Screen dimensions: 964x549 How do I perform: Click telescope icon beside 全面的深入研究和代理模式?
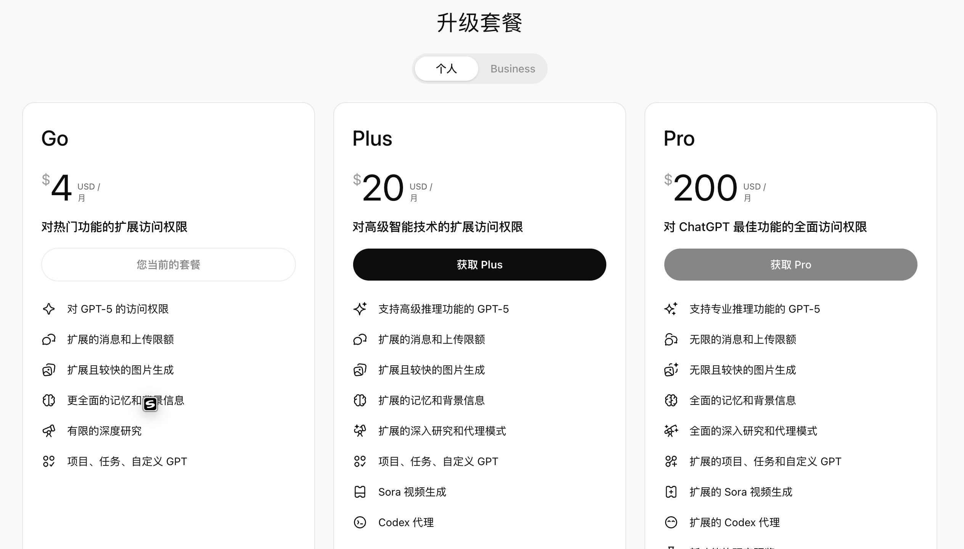[x=671, y=431]
